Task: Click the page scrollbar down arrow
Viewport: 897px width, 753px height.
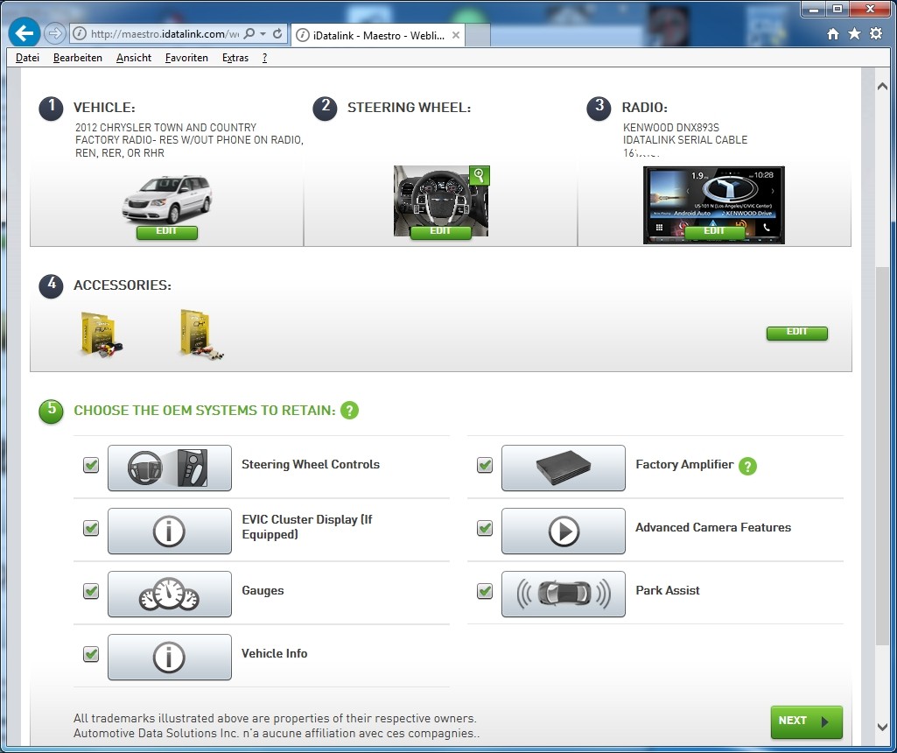Action: [882, 728]
